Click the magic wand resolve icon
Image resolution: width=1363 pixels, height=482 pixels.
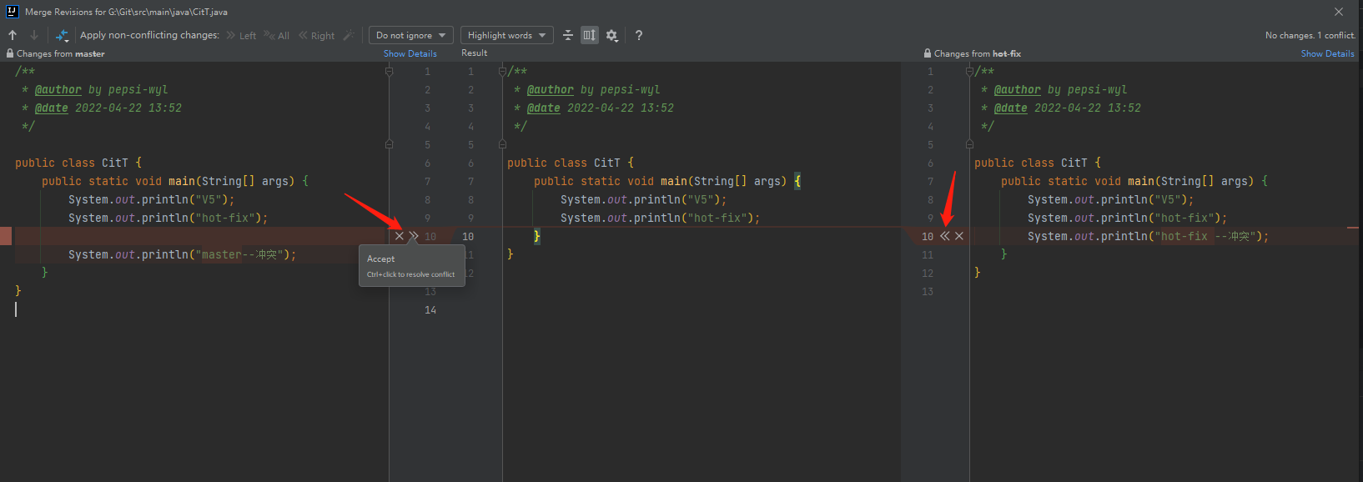349,35
